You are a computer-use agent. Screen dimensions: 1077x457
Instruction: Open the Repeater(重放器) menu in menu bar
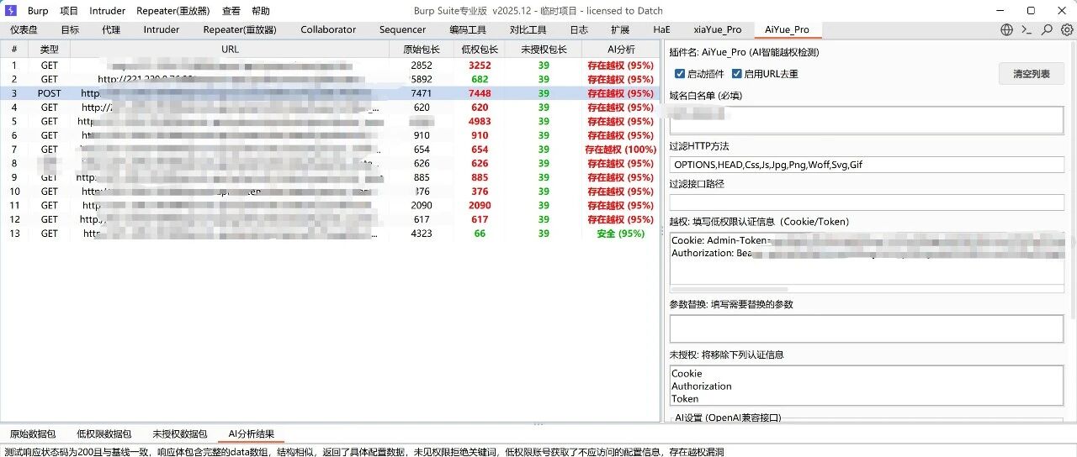click(173, 11)
